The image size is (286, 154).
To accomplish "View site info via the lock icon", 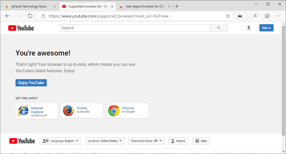I will point(43,16).
